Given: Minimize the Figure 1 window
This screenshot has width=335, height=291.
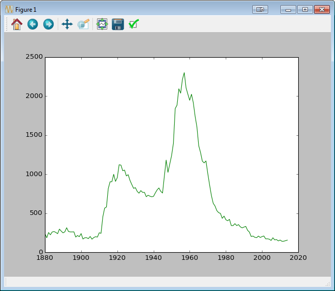Looking at the screenshot, I should pos(288,9).
